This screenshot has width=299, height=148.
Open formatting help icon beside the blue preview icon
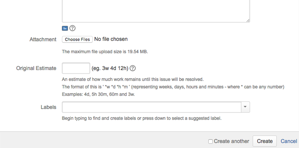(72, 28)
